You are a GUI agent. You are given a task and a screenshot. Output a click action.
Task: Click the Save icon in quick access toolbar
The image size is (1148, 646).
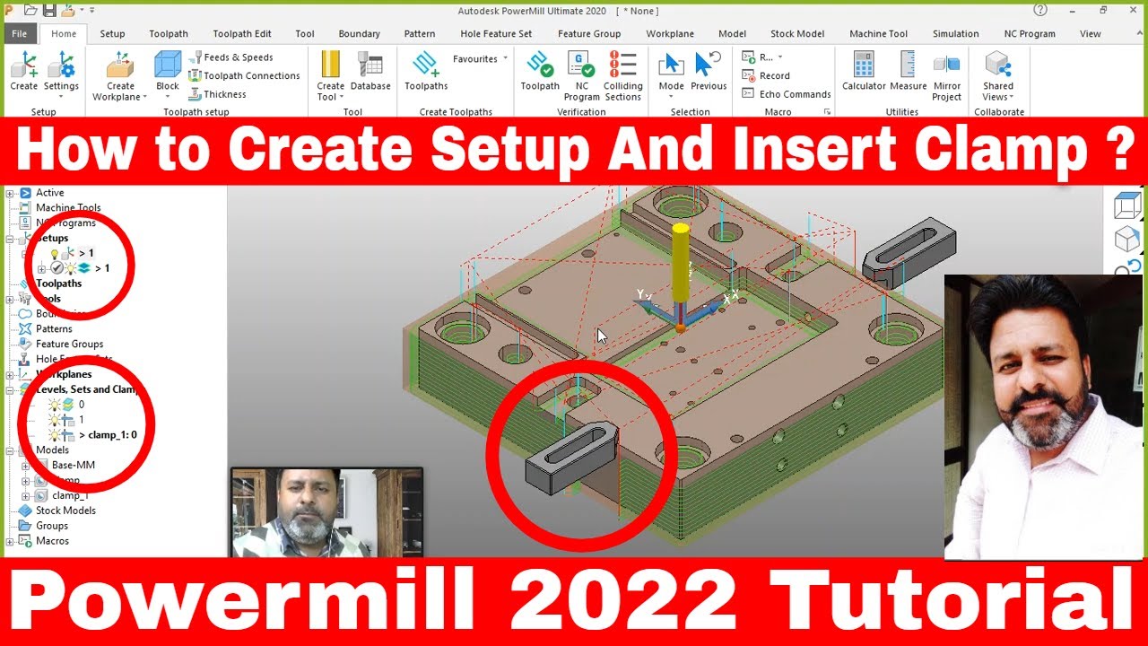49,11
